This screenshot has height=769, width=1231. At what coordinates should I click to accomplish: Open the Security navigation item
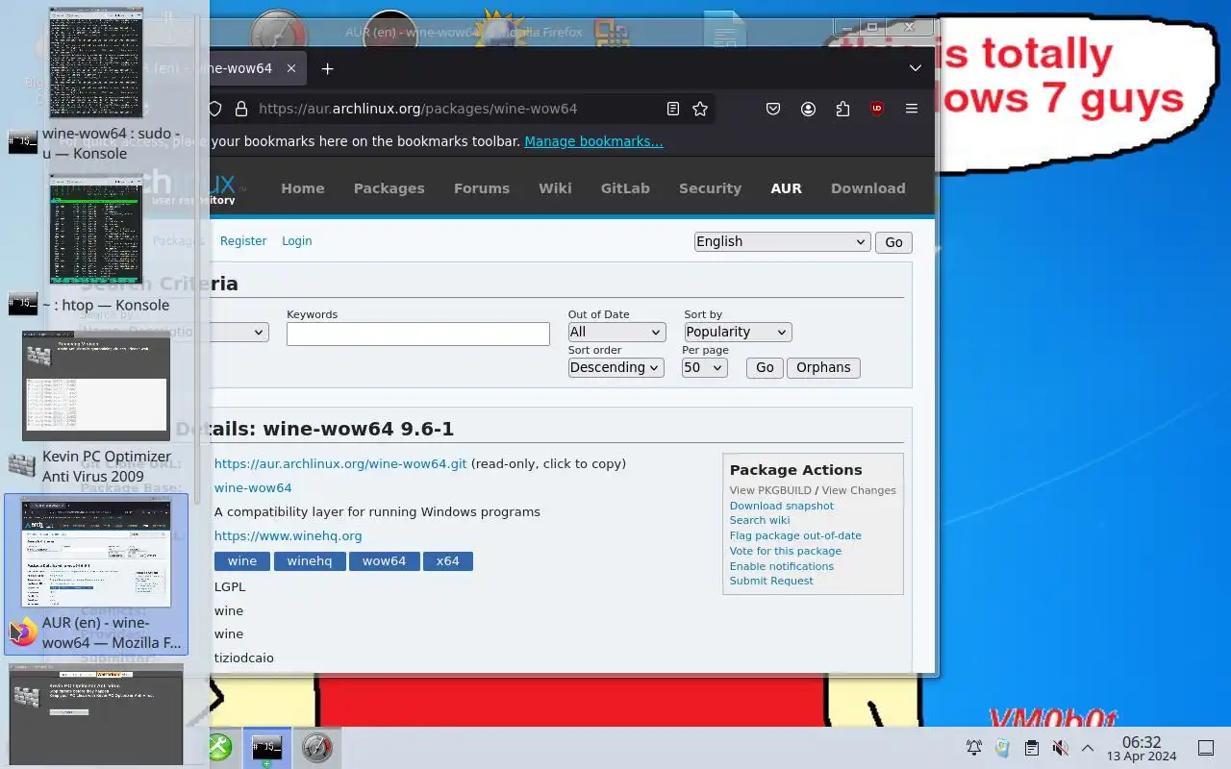710,188
